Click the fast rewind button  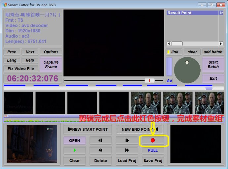tap(100, 150)
